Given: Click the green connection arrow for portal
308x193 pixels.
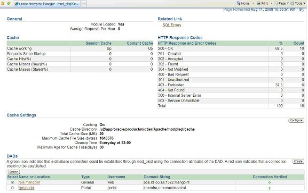Looking at the screenshot, I should point(270,188).
